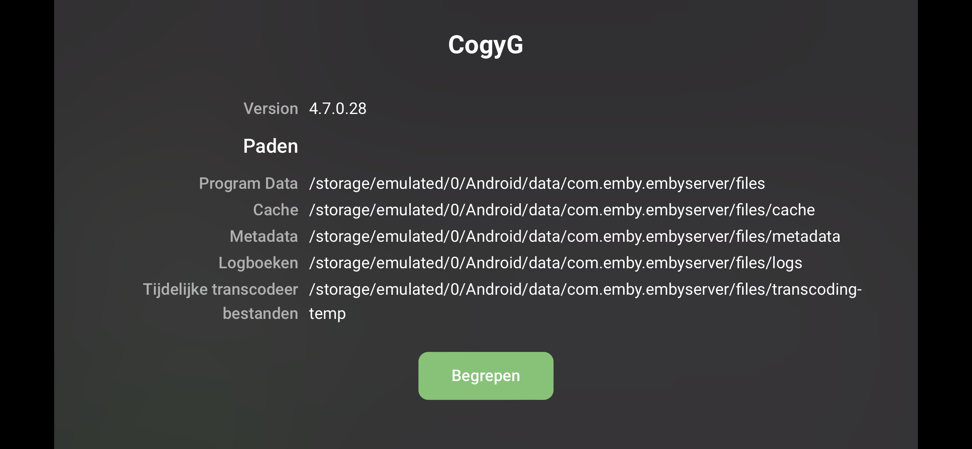
Task: Select the path ending in files/cache
Action: tap(562, 210)
